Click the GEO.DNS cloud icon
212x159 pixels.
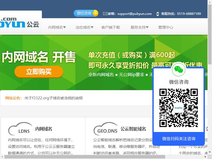click(105, 129)
